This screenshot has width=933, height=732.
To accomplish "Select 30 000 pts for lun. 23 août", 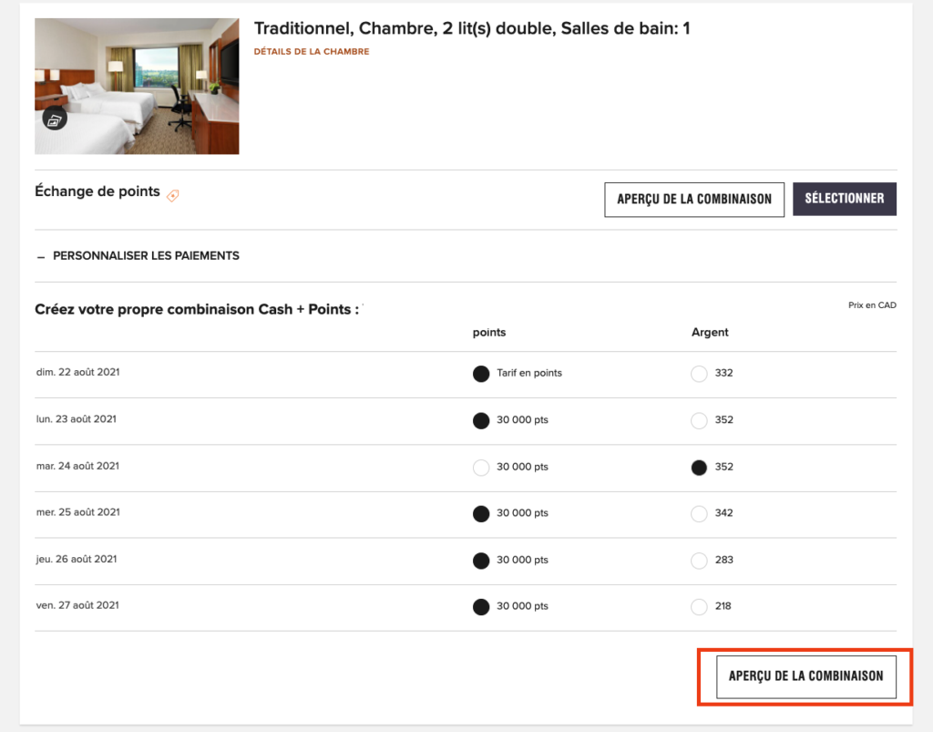I will (x=481, y=420).
